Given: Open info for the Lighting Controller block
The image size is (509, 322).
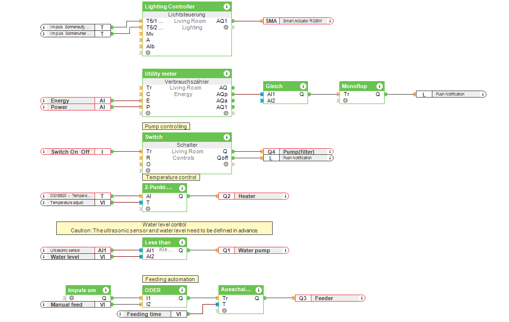Looking at the screenshot, I should (x=227, y=6).
